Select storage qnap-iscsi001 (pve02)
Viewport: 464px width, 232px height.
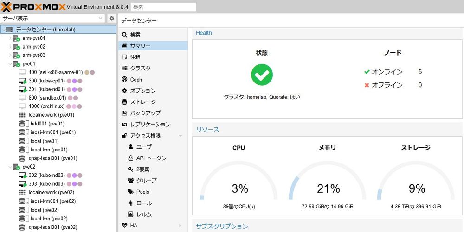(x=53, y=227)
